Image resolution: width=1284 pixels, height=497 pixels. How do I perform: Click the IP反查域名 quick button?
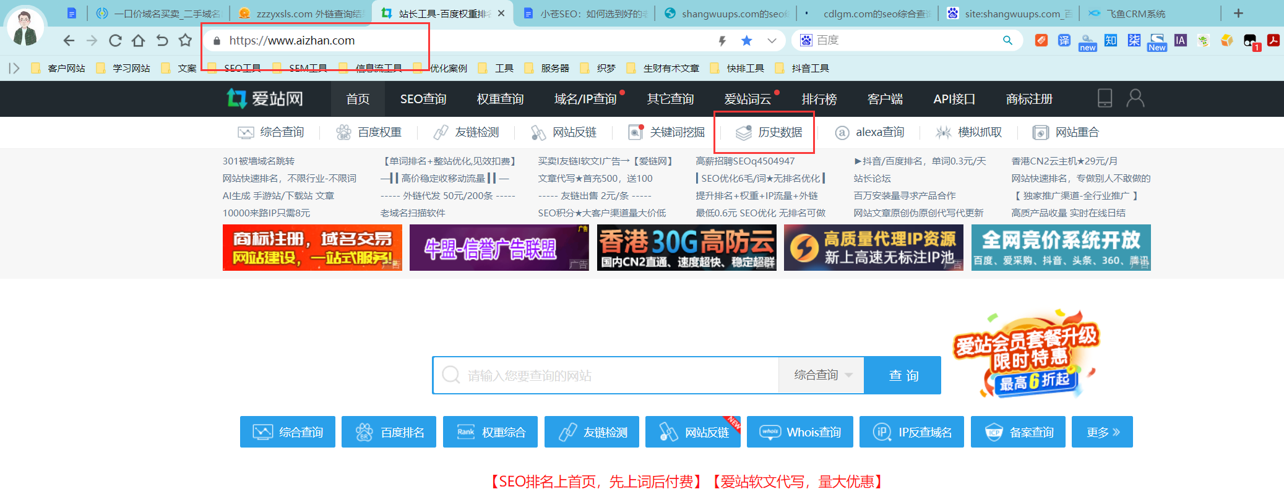(912, 432)
